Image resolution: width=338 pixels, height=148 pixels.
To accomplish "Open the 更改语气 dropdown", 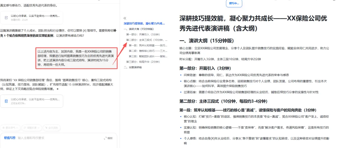I will tap(10, 128).
